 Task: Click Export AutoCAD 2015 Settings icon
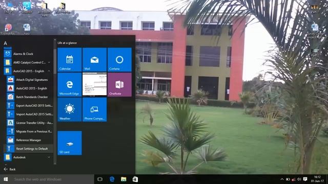click(10, 106)
